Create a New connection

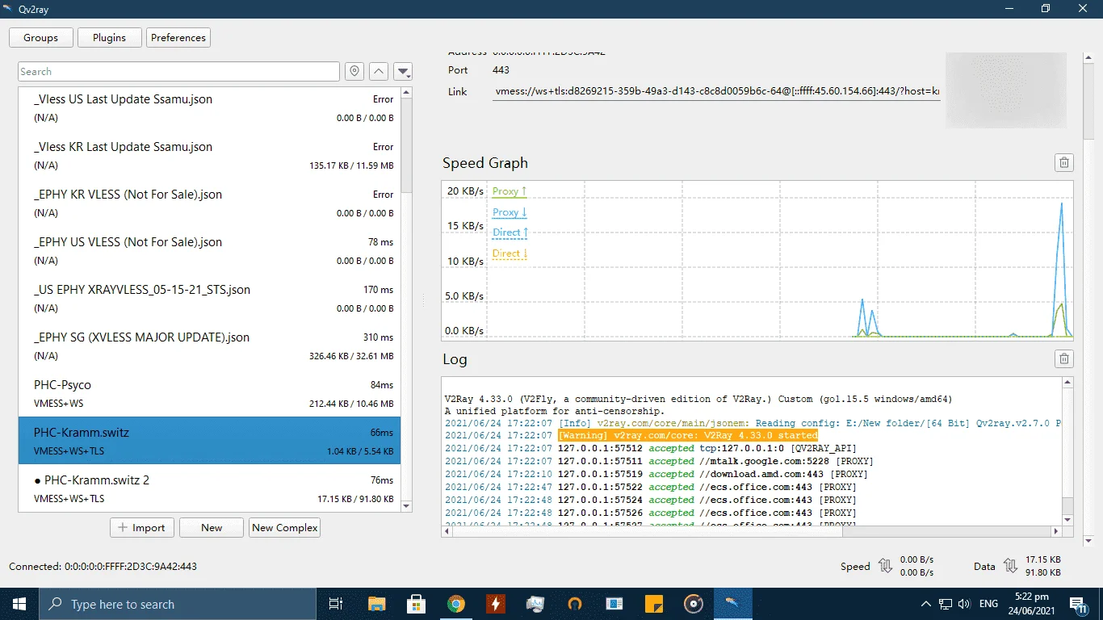coord(212,527)
